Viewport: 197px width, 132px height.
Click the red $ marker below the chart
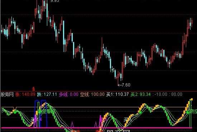pyautogui.click(x=34, y=89)
